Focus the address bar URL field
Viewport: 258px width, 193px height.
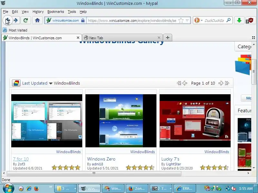pos(132,21)
